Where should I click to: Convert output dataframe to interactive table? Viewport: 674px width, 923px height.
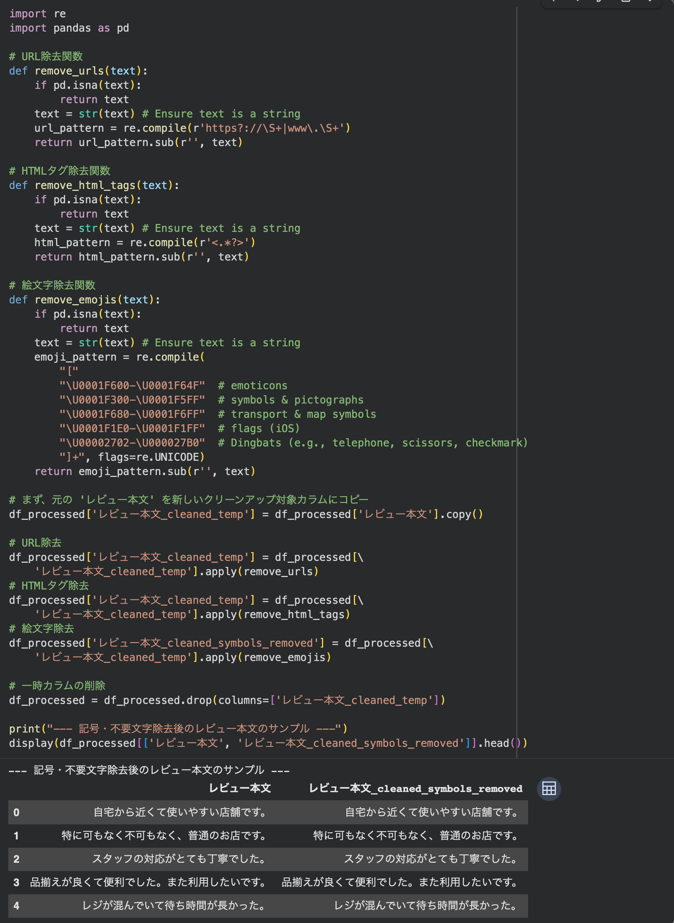tap(549, 788)
